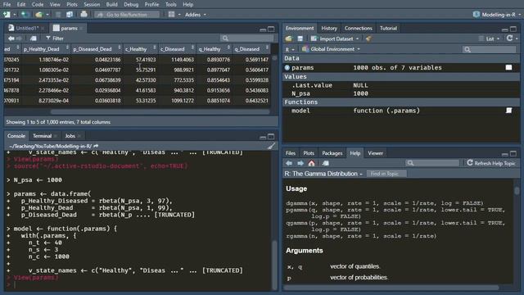Switch to the Untitled1 source tab
524x295 pixels.
click(27, 28)
